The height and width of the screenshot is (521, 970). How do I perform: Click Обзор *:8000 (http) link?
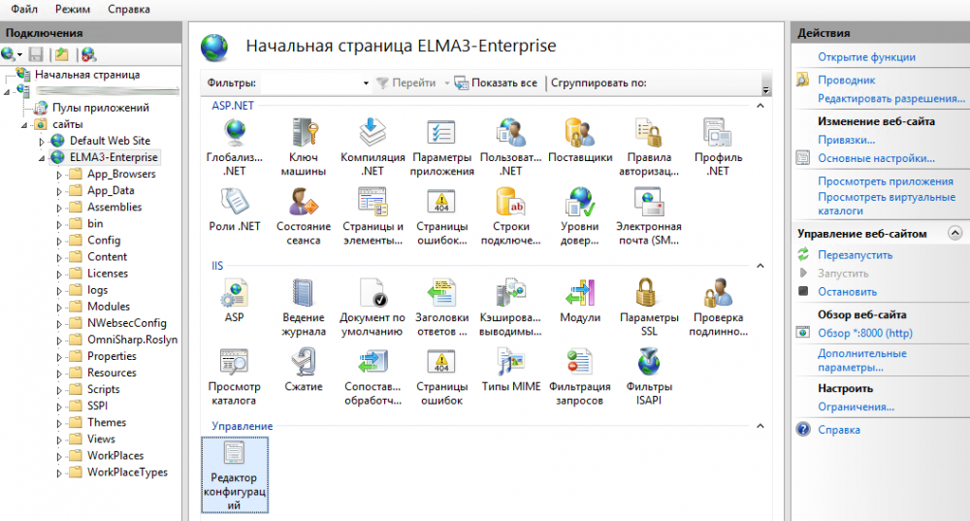pyautogui.click(x=865, y=333)
